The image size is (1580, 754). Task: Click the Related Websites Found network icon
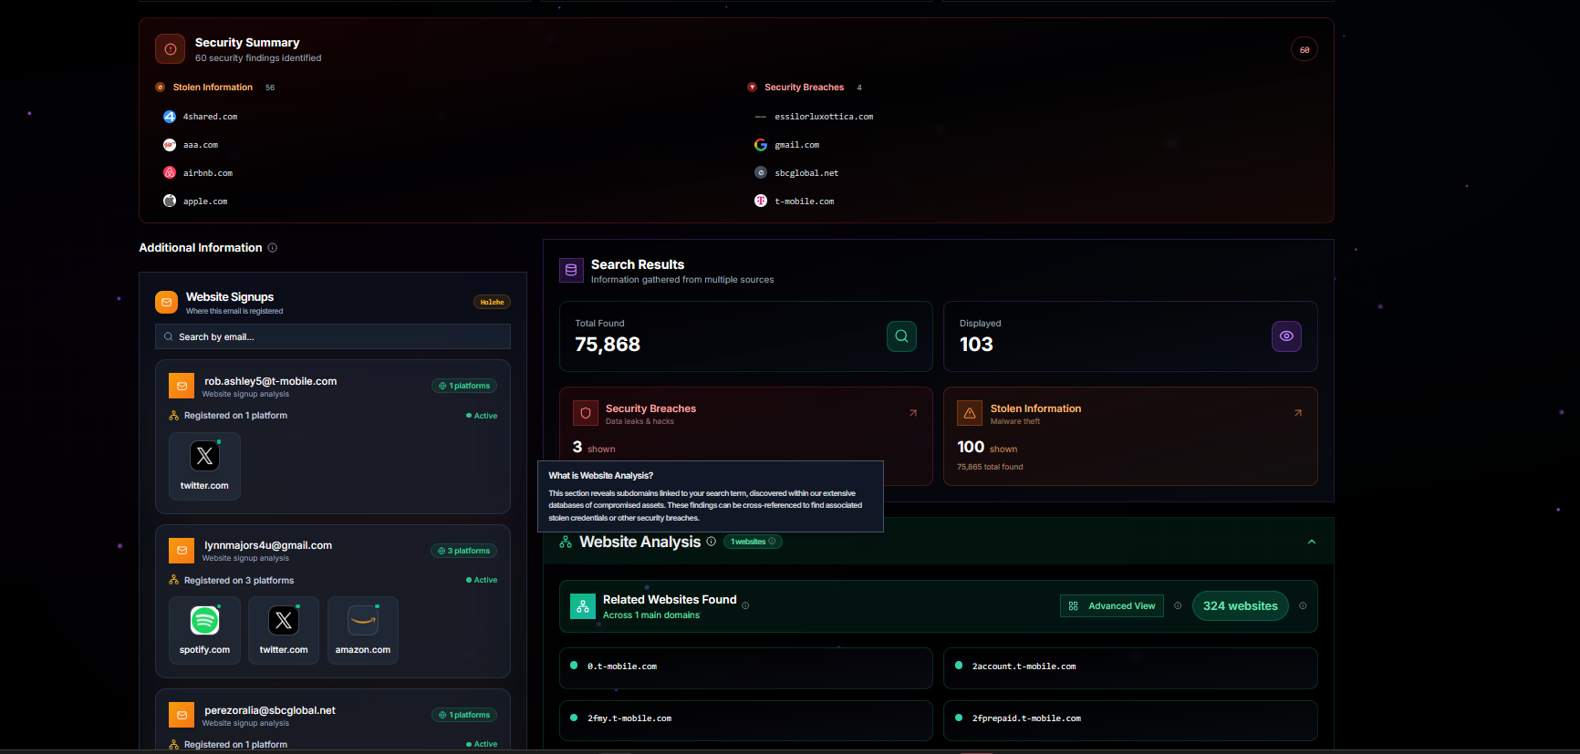point(583,606)
